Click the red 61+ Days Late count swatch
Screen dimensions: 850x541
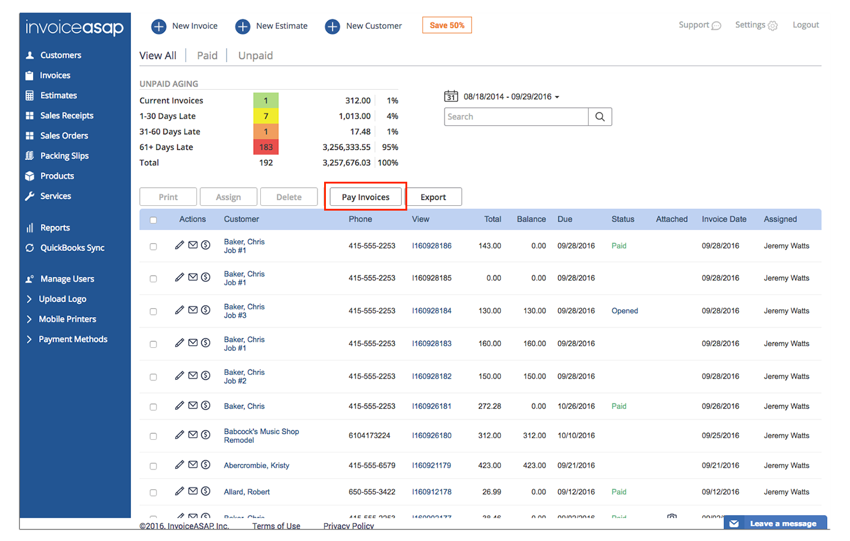[266, 147]
